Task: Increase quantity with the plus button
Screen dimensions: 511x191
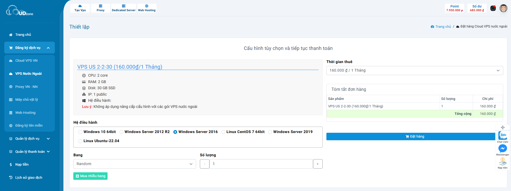Action: click(x=318, y=164)
